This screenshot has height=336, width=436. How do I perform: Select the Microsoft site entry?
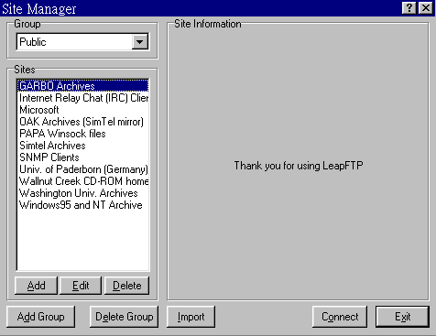[82, 110]
